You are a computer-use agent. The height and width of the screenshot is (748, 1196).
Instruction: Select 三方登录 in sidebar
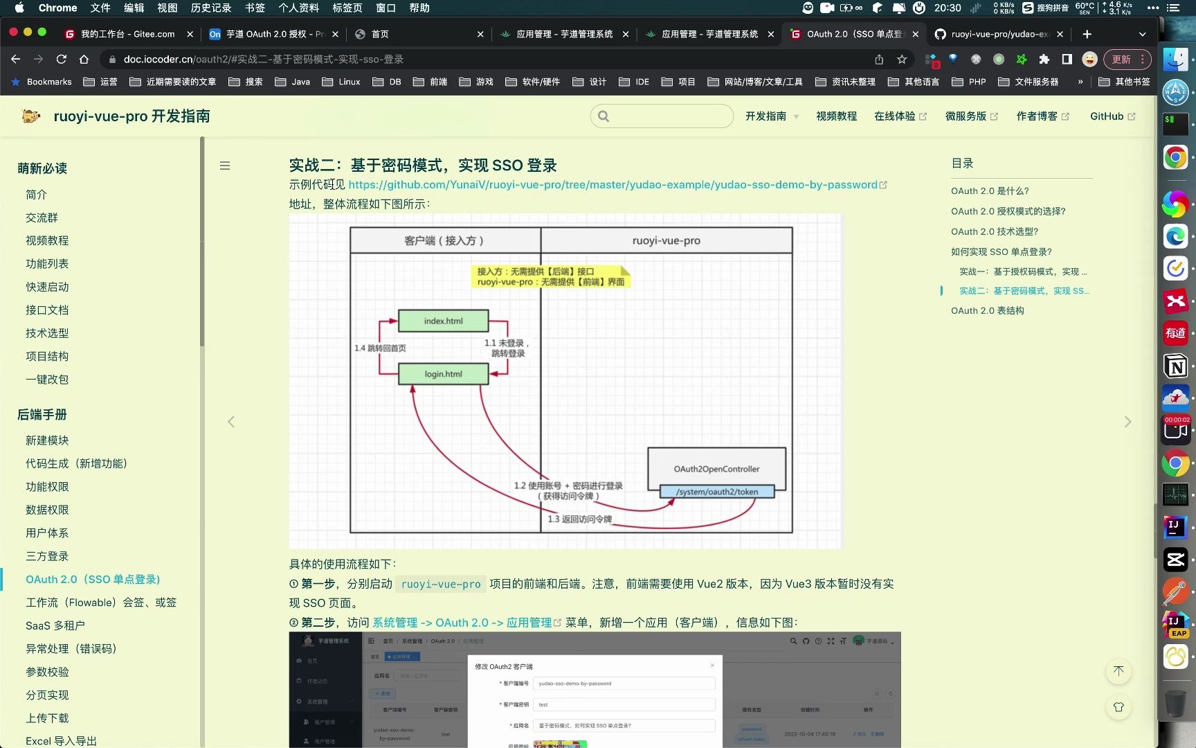click(47, 556)
